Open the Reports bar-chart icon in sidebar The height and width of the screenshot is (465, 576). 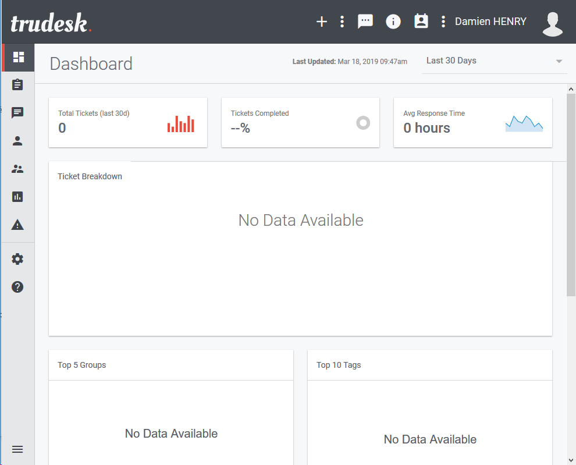coord(17,197)
